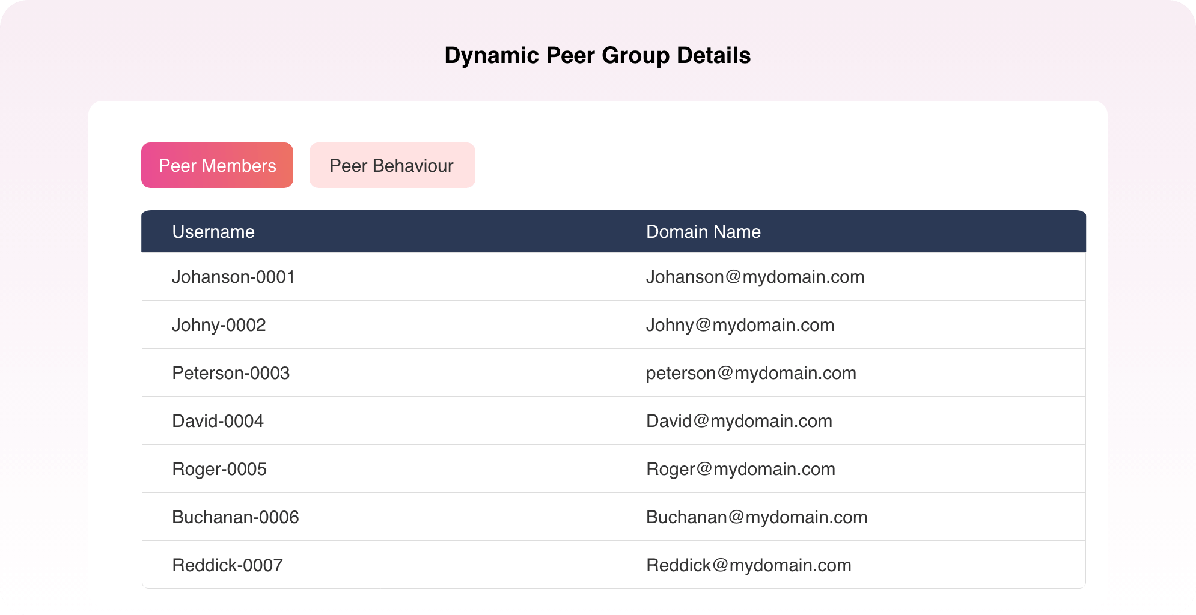Click the Buchanan-0006 username
Screen dimensions: 1196x615
coord(235,517)
